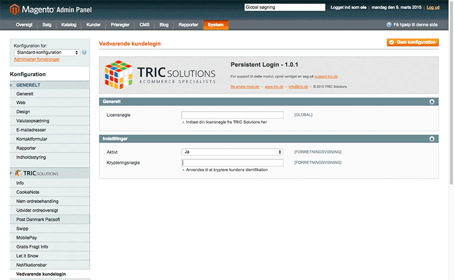The height and width of the screenshot is (280, 454).
Task: Click the Log ud link
Action: click(x=433, y=7)
